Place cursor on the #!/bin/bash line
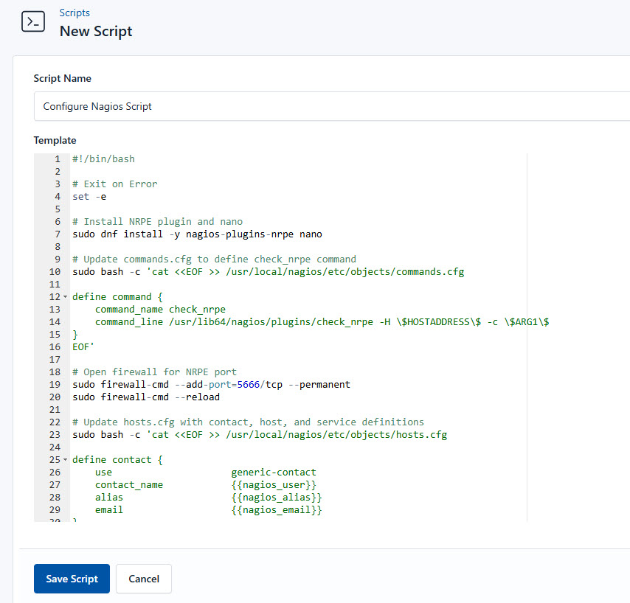 [x=103, y=158]
